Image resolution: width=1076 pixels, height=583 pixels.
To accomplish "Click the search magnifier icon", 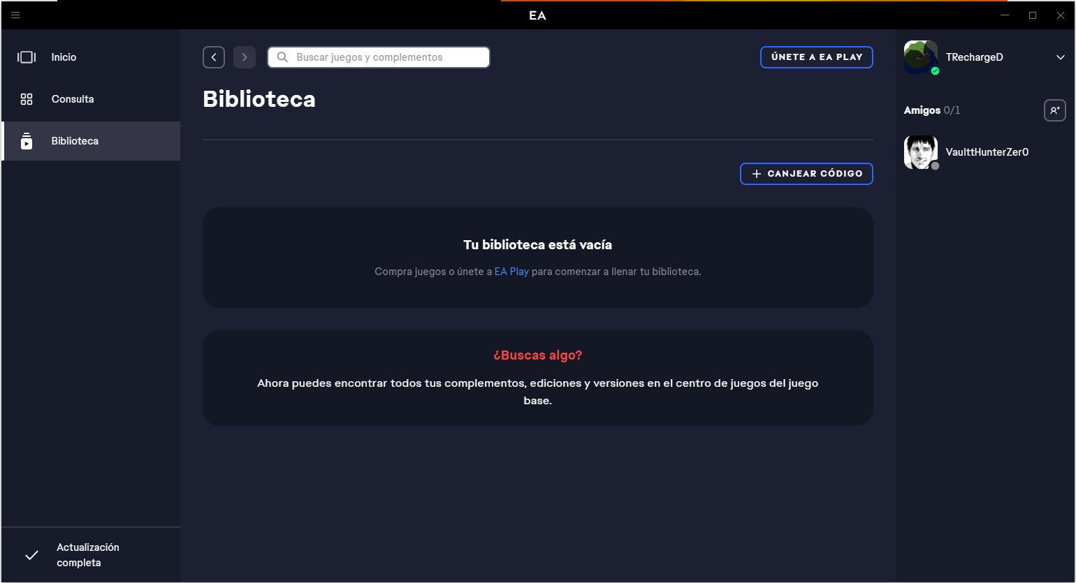I will [282, 57].
